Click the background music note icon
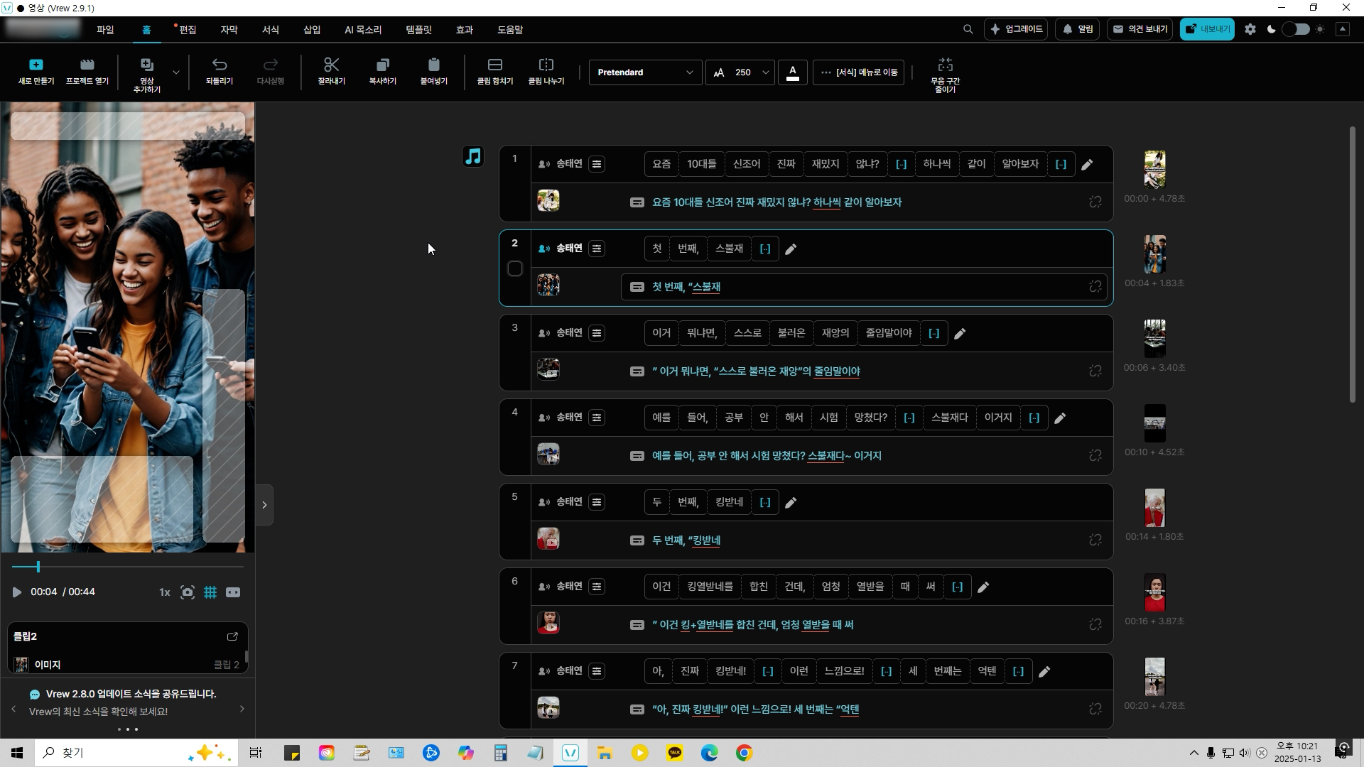Viewport: 1364px width, 767px height. coord(473,156)
